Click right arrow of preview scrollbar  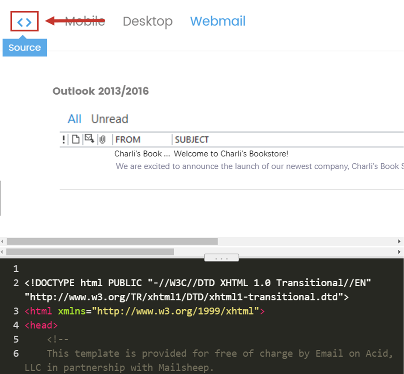tap(400, 241)
